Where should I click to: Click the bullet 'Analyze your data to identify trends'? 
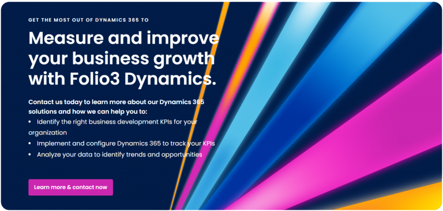tap(115, 155)
